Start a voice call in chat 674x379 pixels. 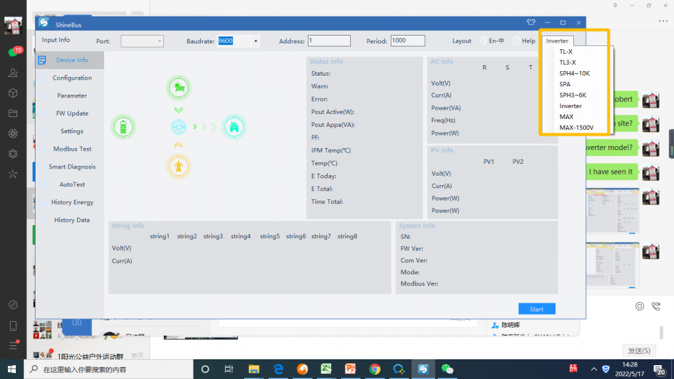pyautogui.click(x=656, y=306)
